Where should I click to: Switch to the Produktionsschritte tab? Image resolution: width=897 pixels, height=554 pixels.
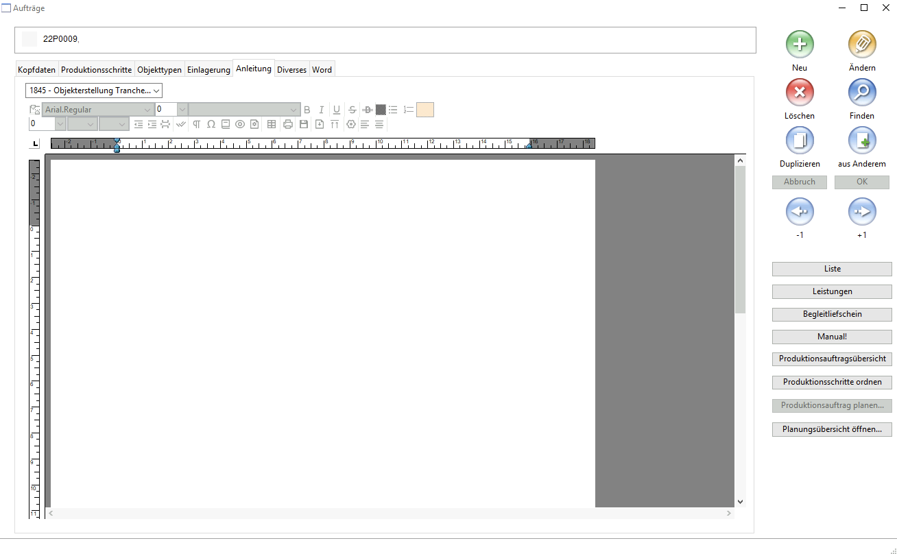click(x=96, y=70)
